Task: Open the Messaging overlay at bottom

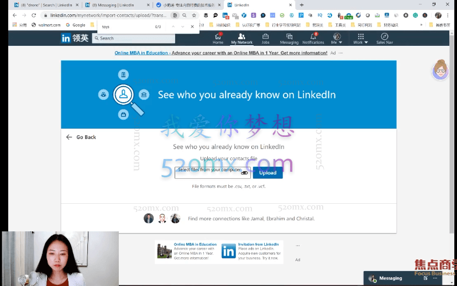Action: click(x=391, y=278)
